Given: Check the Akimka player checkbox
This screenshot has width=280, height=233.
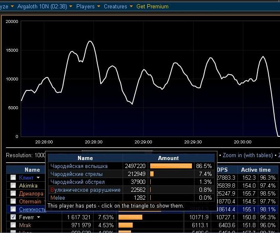Looking at the screenshot, I should pos(13,185).
